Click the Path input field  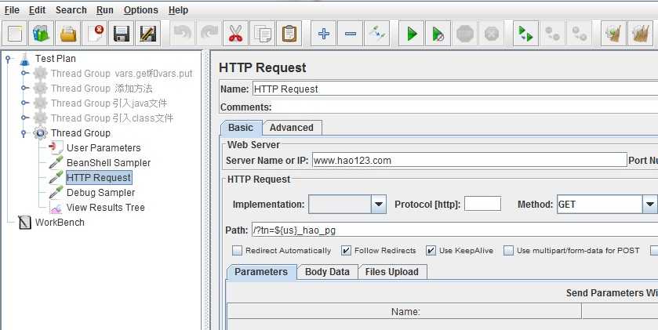pyautogui.click(x=454, y=230)
